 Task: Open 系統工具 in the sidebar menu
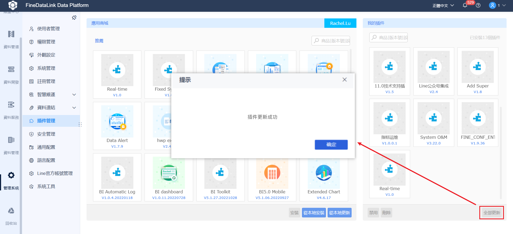pyautogui.click(x=51, y=186)
